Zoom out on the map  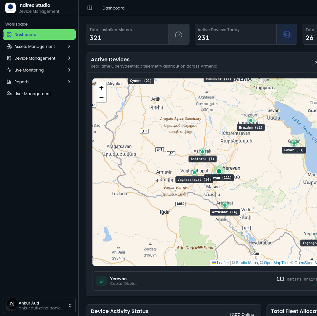(x=101, y=97)
